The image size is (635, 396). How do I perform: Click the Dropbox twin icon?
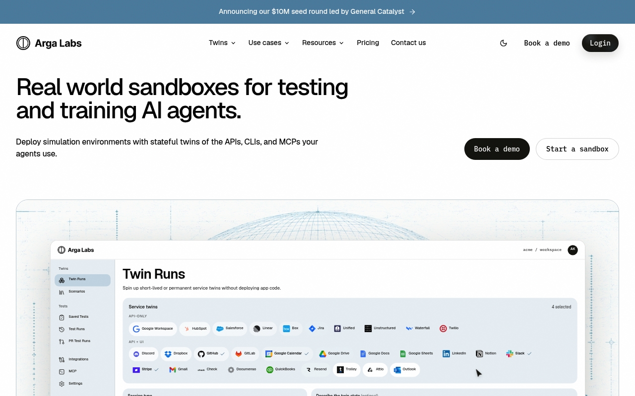(x=168, y=354)
